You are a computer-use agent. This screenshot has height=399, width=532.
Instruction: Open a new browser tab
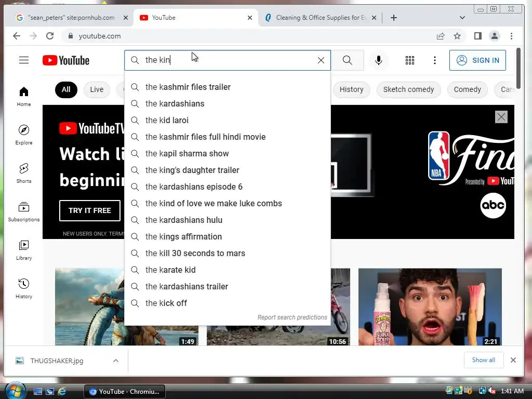pos(394,18)
